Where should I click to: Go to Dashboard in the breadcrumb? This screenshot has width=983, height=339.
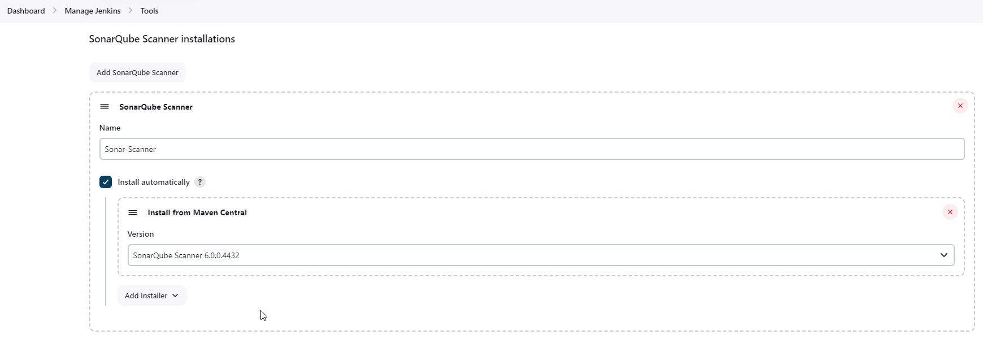26,11
